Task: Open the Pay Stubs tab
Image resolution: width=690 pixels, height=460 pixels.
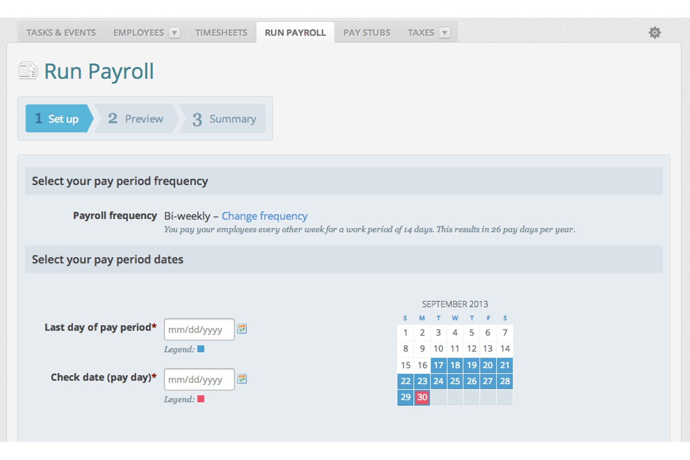Action: pos(367,33)
